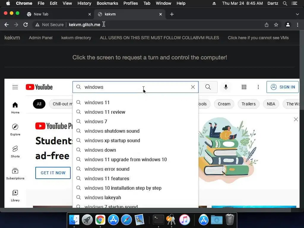The width and height of the screenshot is (304, 228).
Task: Bookmark this tab with the star
Action: (276, 25)
